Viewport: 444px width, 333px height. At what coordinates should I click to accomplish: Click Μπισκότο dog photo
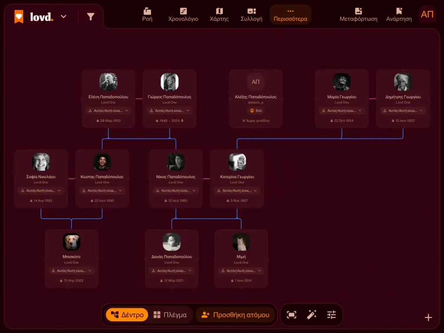[72, 242]
